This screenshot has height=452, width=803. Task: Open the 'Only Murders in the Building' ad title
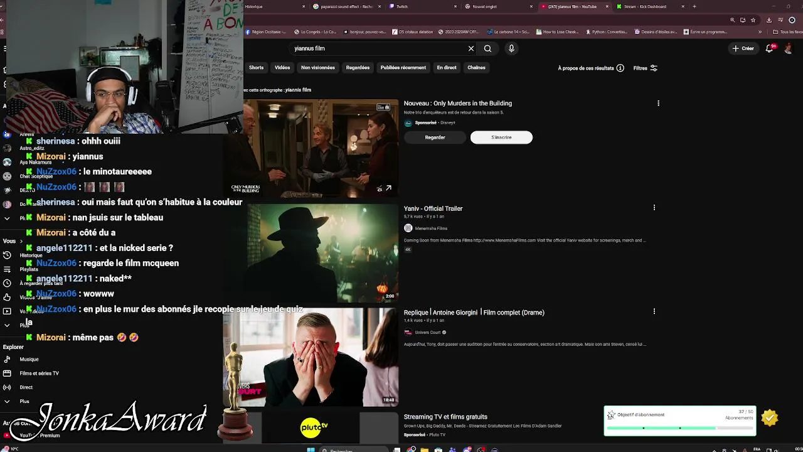click(457, 103)
